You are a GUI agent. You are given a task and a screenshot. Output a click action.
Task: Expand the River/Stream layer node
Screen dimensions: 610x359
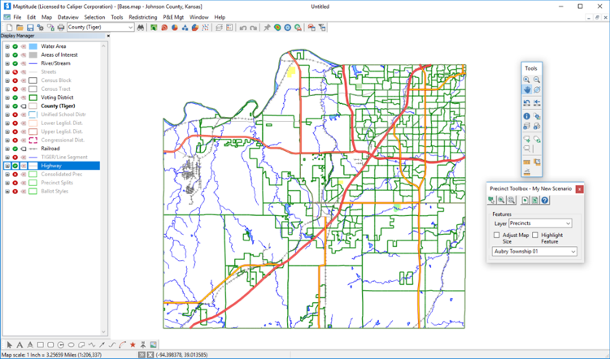pos(7,63)
